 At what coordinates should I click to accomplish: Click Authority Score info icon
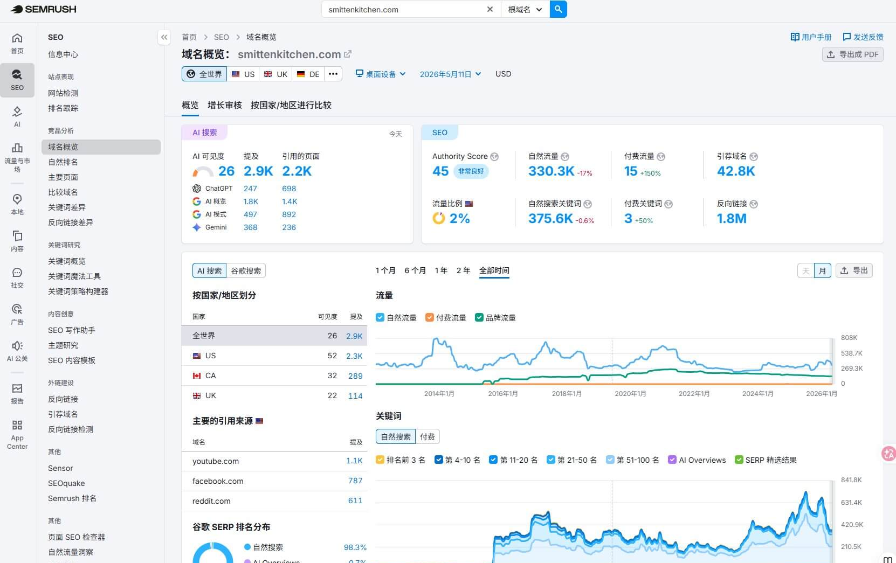point(494,157)
